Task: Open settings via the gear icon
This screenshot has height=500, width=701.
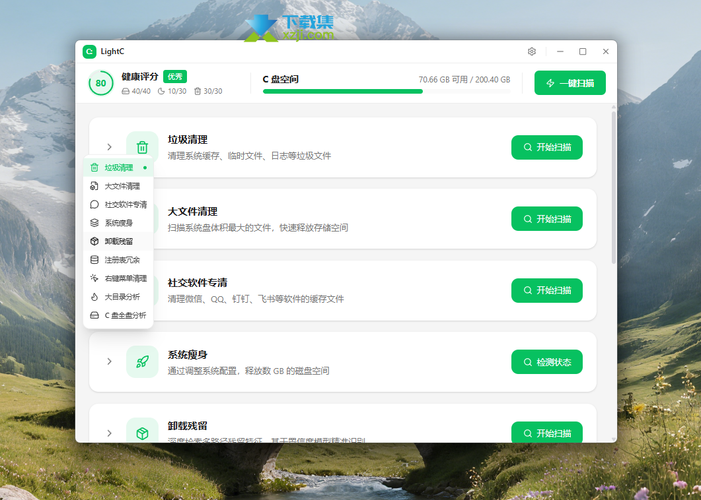Action: tap(532, 51)
